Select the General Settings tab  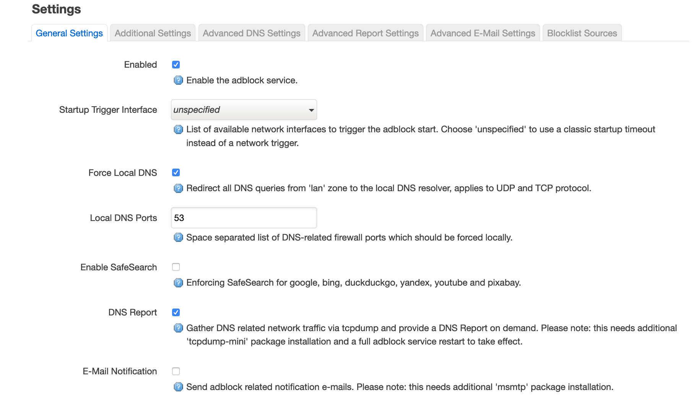(x=69, y=33)
